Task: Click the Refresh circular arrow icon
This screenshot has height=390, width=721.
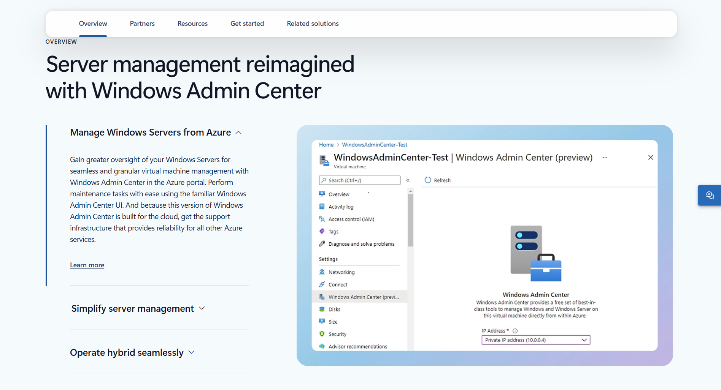Action: (428, 180)
